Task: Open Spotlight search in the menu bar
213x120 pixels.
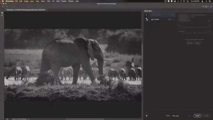Action: coord(206,1)
